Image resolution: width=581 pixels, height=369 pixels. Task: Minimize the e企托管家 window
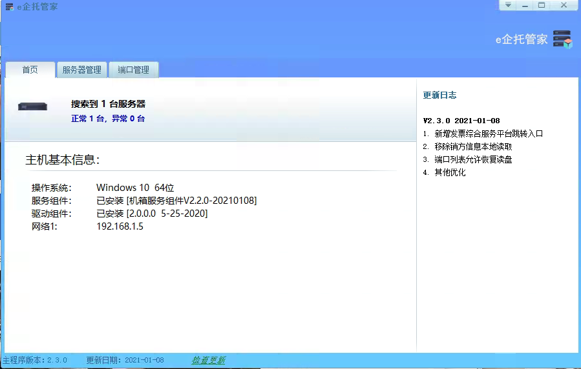(x=525, y=5)
